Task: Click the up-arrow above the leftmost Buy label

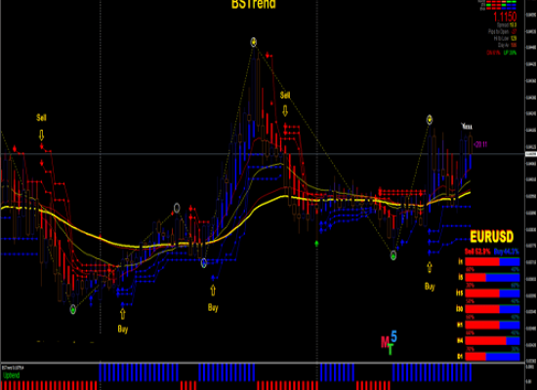Action: point(123,313)
